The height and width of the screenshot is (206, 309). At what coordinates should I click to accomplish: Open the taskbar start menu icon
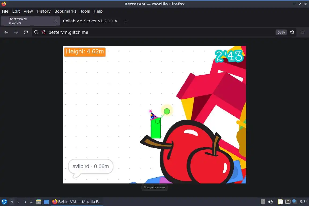pyautogui.click(x=4, y=202)
